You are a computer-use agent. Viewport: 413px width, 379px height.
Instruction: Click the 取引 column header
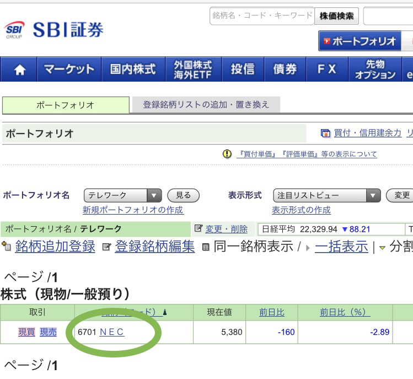[x=37, y=312]
